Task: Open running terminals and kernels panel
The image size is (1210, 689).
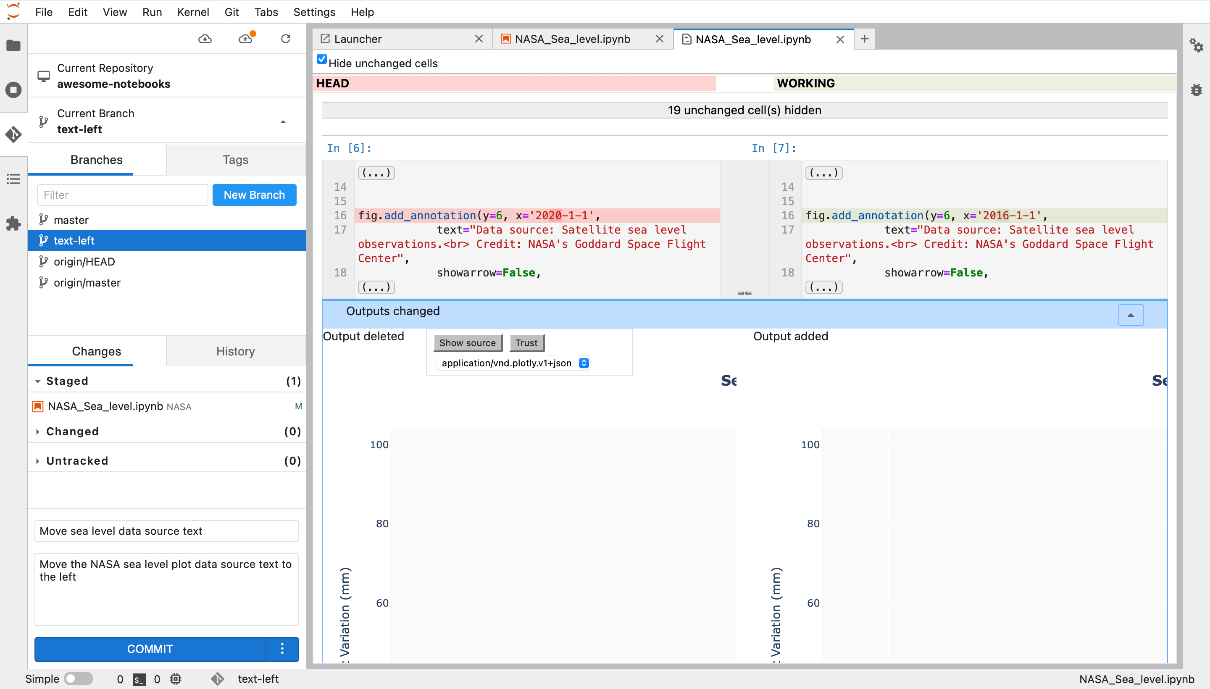Action: point(13,89)
